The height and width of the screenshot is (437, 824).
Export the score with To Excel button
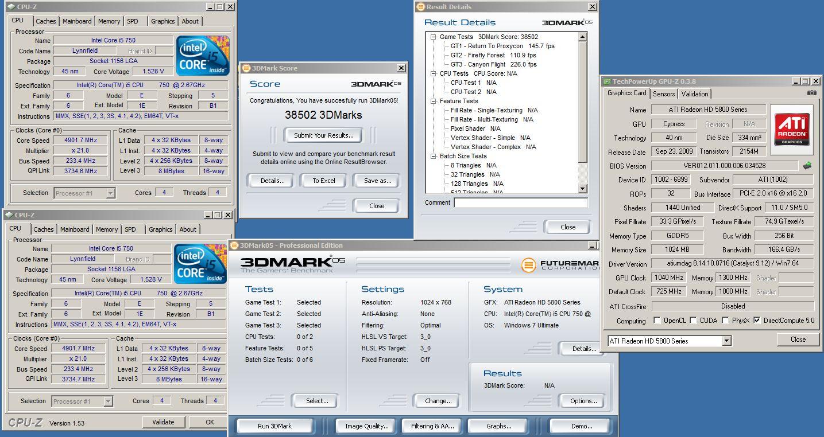pyautogui.click(x=324, y=181)
